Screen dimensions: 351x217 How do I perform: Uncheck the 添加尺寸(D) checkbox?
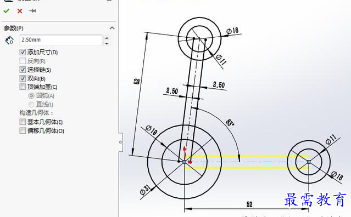(23, 52)
